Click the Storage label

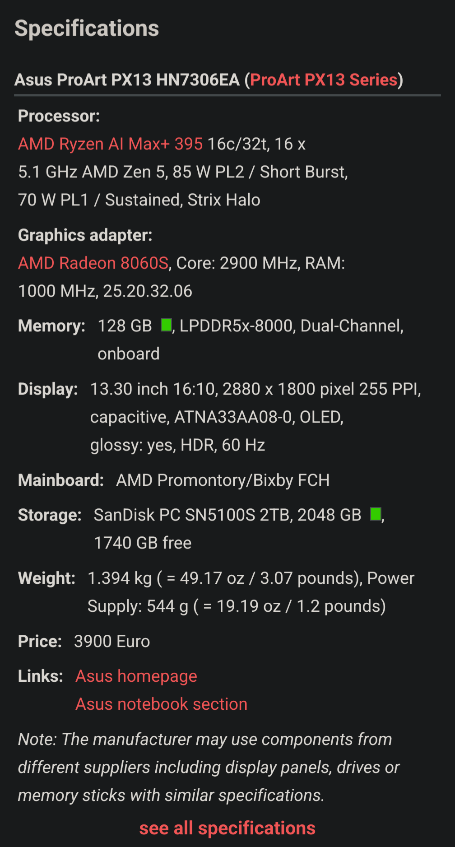coord(50,515)
